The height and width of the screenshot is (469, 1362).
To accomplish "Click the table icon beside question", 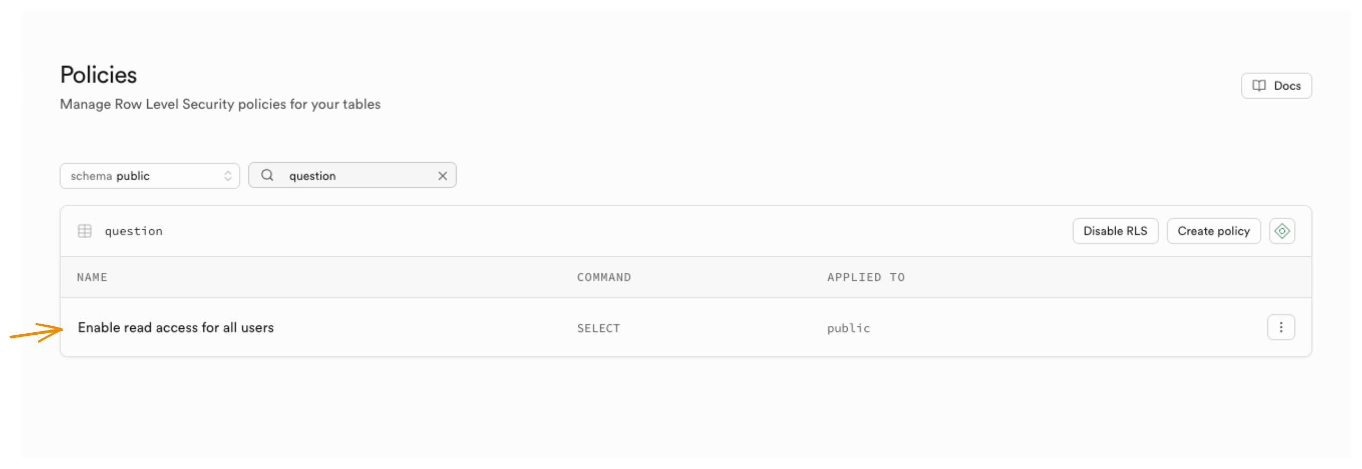I will (84, 231).
